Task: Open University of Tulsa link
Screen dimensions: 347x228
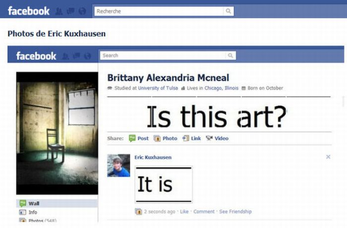Action: tap(158, 88)
